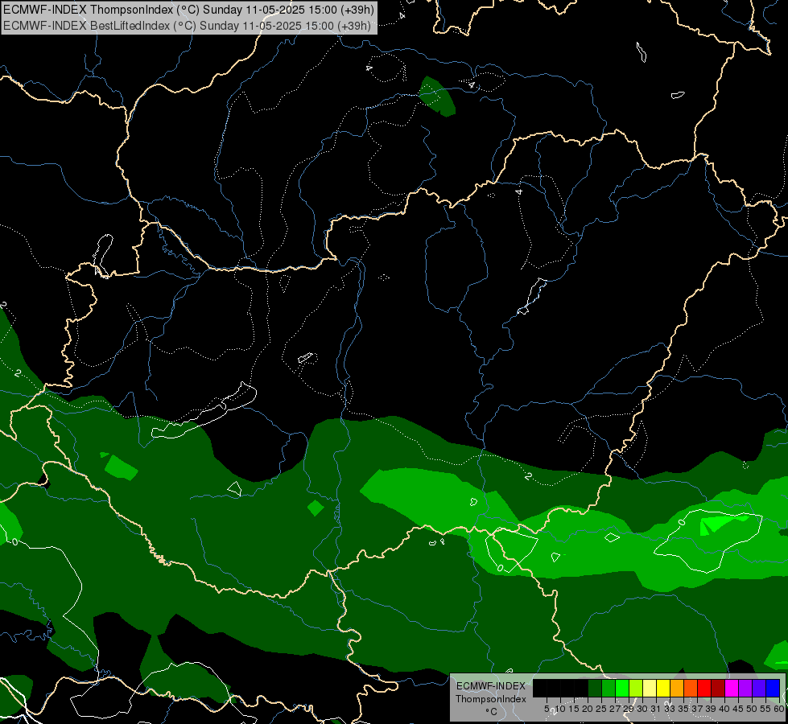The height and width of the screenshot is (724, 788).
Task: Click the legend tick label 50
Action: tap(753, 709)
